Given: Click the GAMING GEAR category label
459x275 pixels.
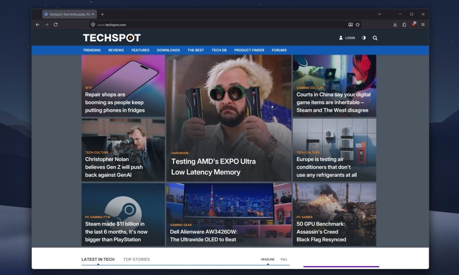Looking at the screenshot, I should [180, 225].
